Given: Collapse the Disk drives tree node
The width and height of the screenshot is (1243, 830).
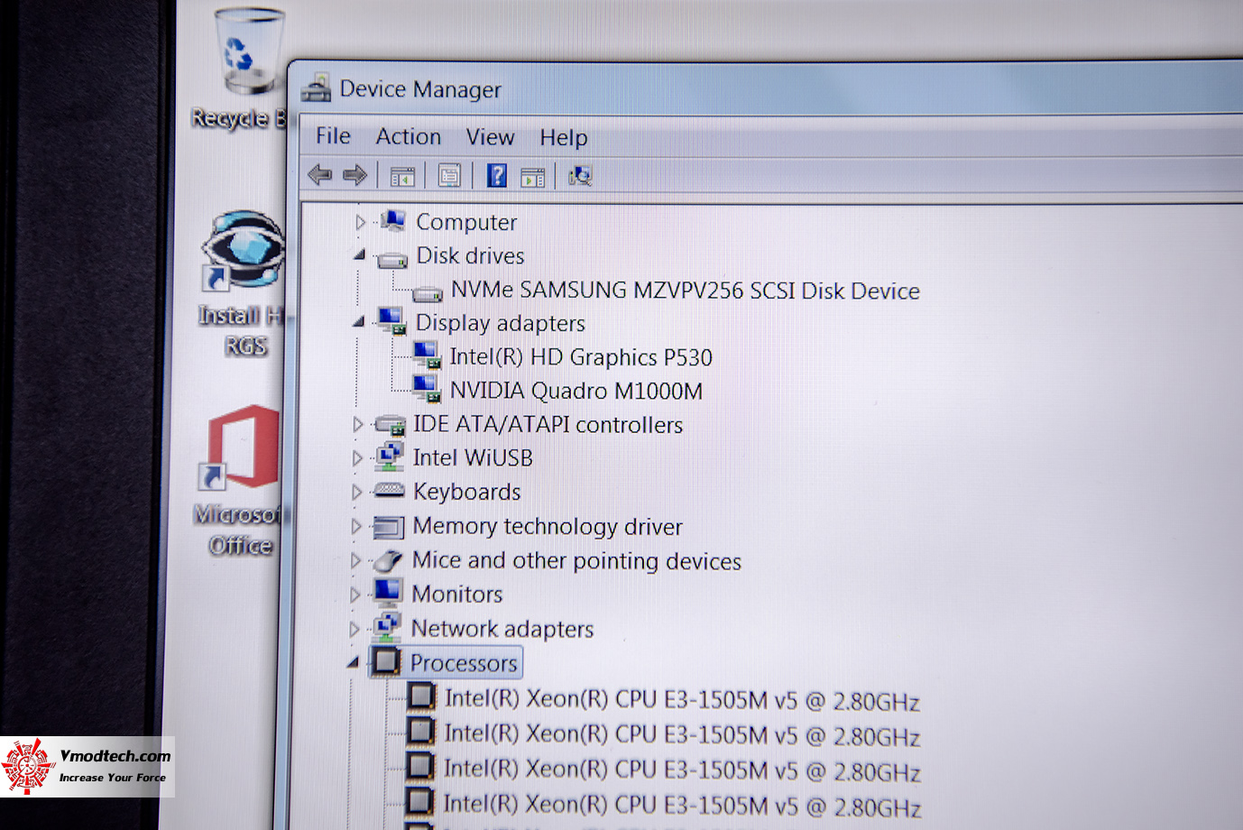Looking at the screenshot, I should tap(359, 255).
